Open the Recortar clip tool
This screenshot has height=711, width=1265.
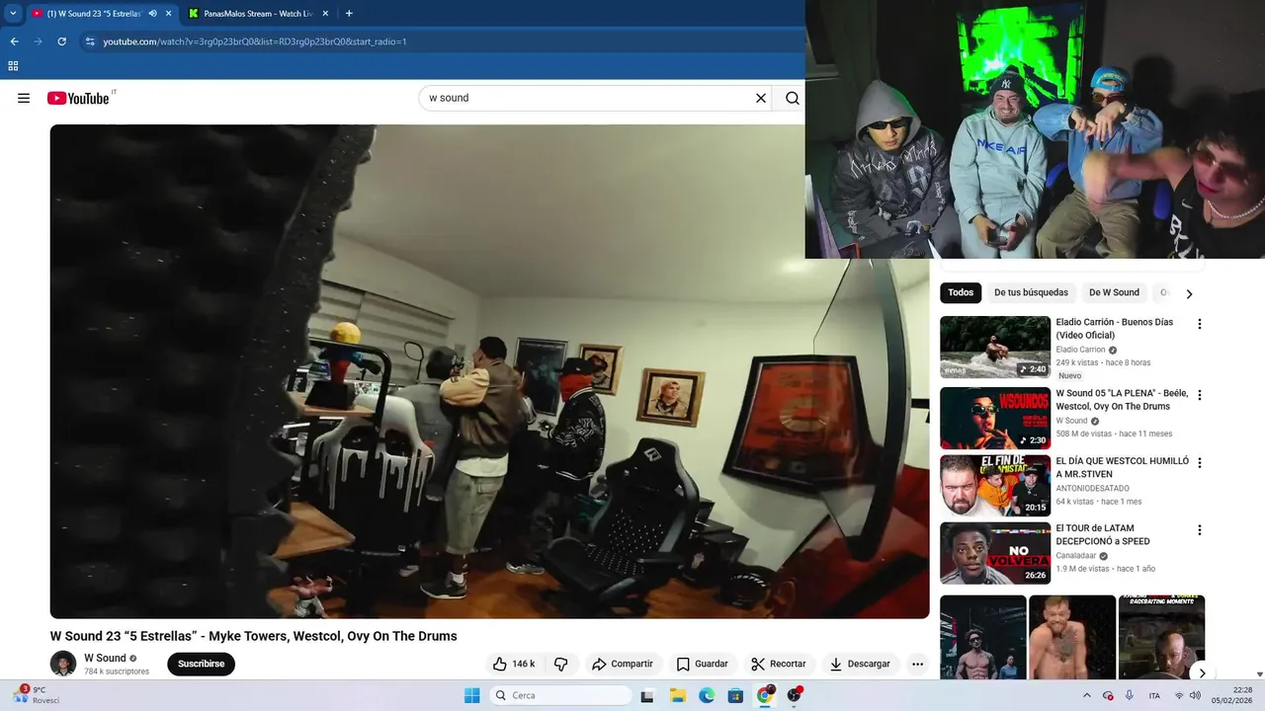click(x=778, y=664)
